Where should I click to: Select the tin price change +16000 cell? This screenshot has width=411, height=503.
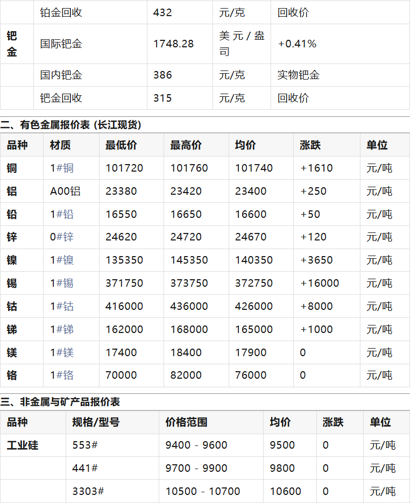point(320,284)
